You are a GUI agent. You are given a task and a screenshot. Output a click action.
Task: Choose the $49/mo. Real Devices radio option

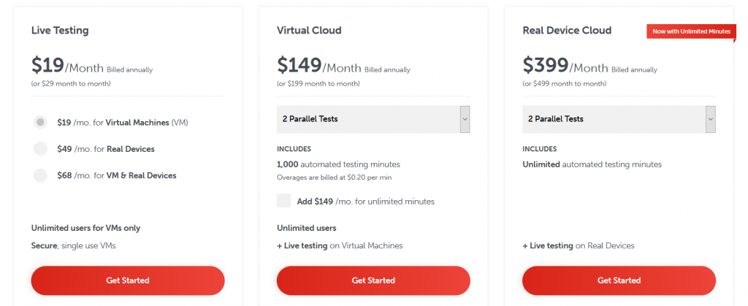pos(41,149)
